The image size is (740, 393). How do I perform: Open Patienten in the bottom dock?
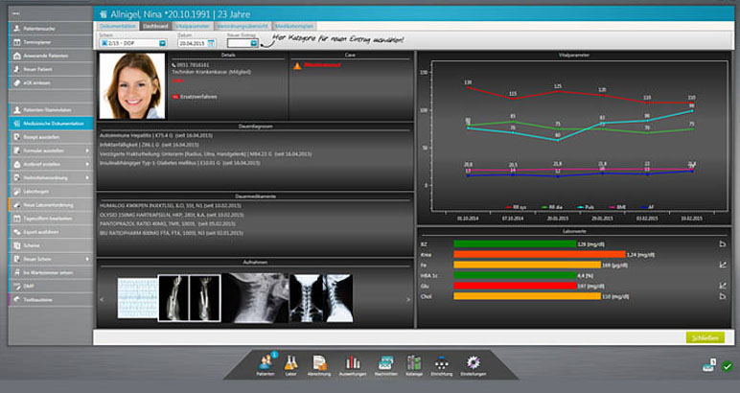click(265, 362)
